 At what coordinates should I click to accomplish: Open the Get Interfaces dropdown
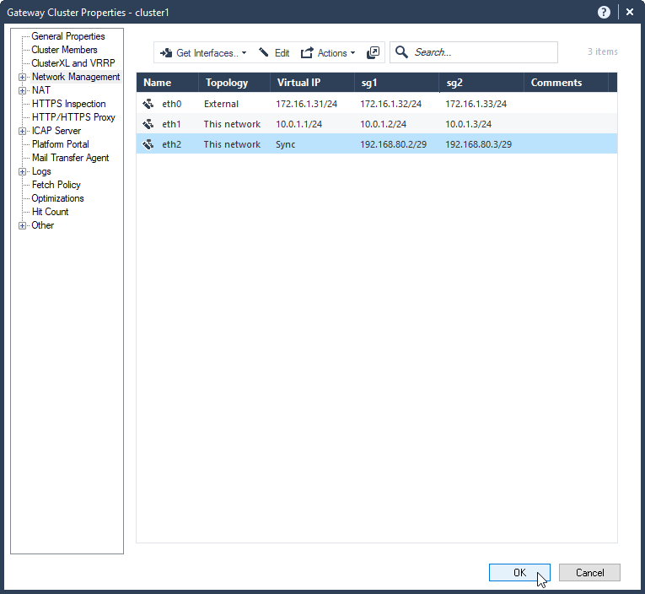pyautogui.click(x=203, y=53)
